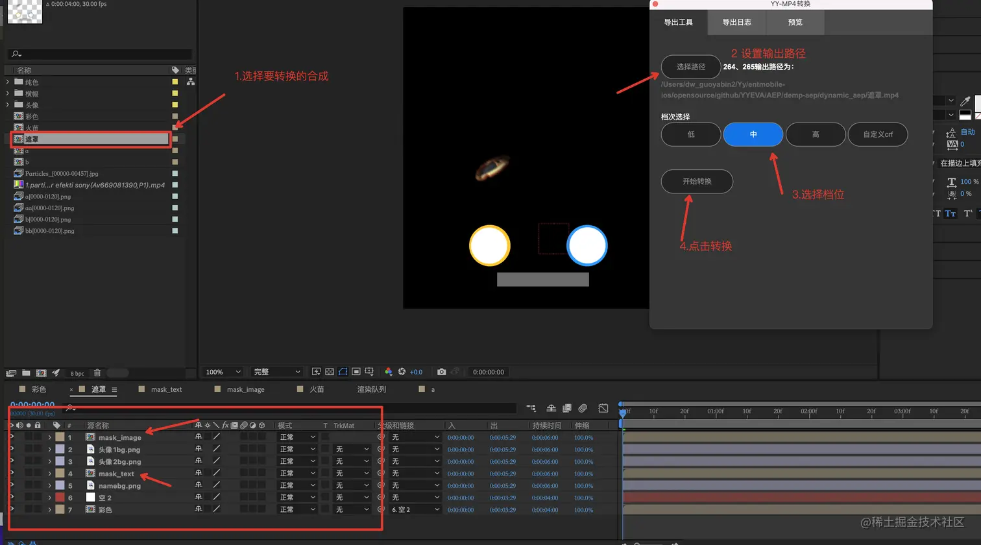Toggle fast previews icon in viewer toolbar
Viewport: 981px width, 545px height.
click(316, 372)
